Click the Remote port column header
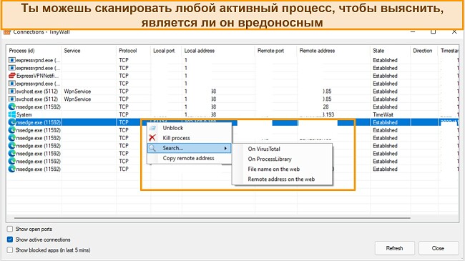The height and width of the screenshot is (261, 465). click(x=276, y=51)
